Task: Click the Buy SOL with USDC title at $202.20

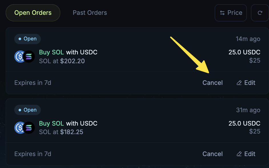Action: [68, 52]
